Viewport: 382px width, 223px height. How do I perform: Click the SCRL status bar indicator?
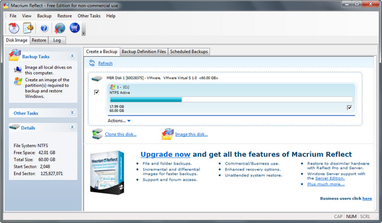click(x=365, y=216)
